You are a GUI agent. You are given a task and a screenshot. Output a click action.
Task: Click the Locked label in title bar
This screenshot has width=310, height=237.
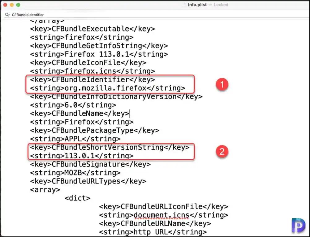[x=221, y=5]
